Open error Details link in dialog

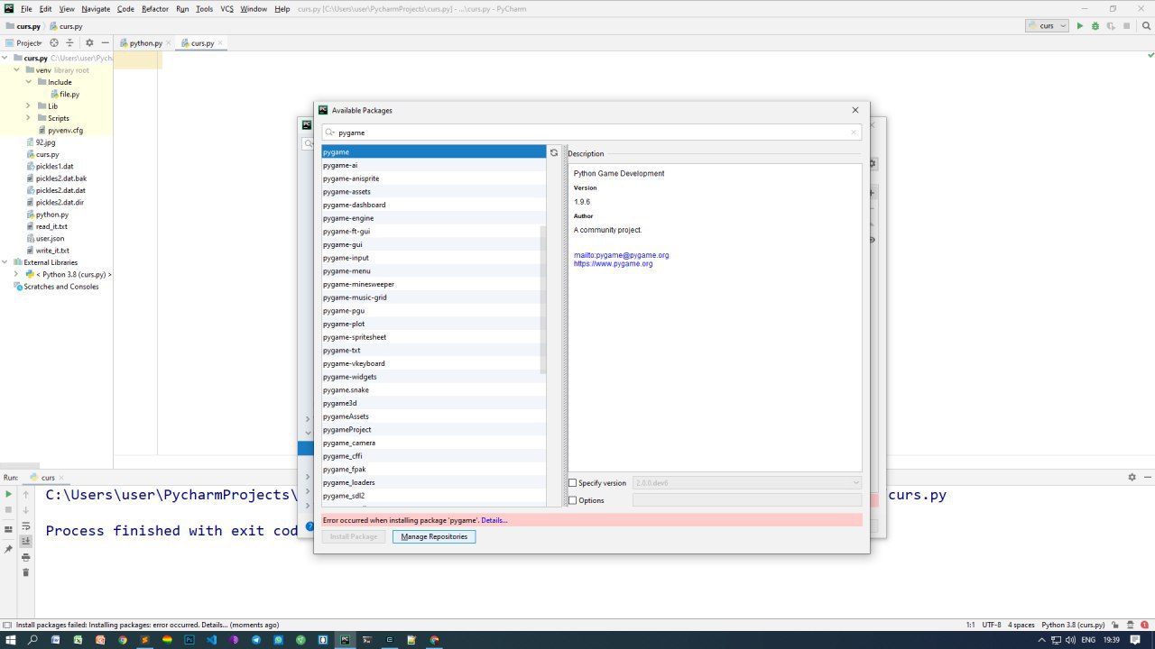[x=494, y=520]
